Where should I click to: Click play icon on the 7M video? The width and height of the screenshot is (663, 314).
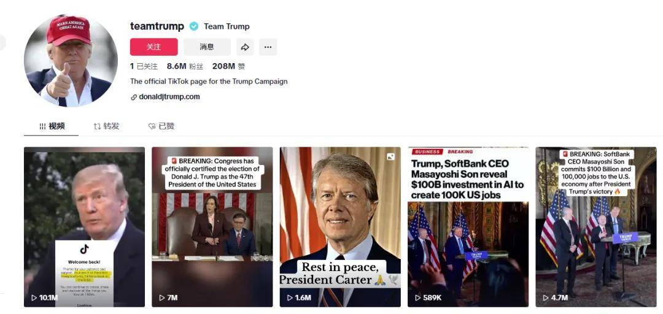[161, 298]
